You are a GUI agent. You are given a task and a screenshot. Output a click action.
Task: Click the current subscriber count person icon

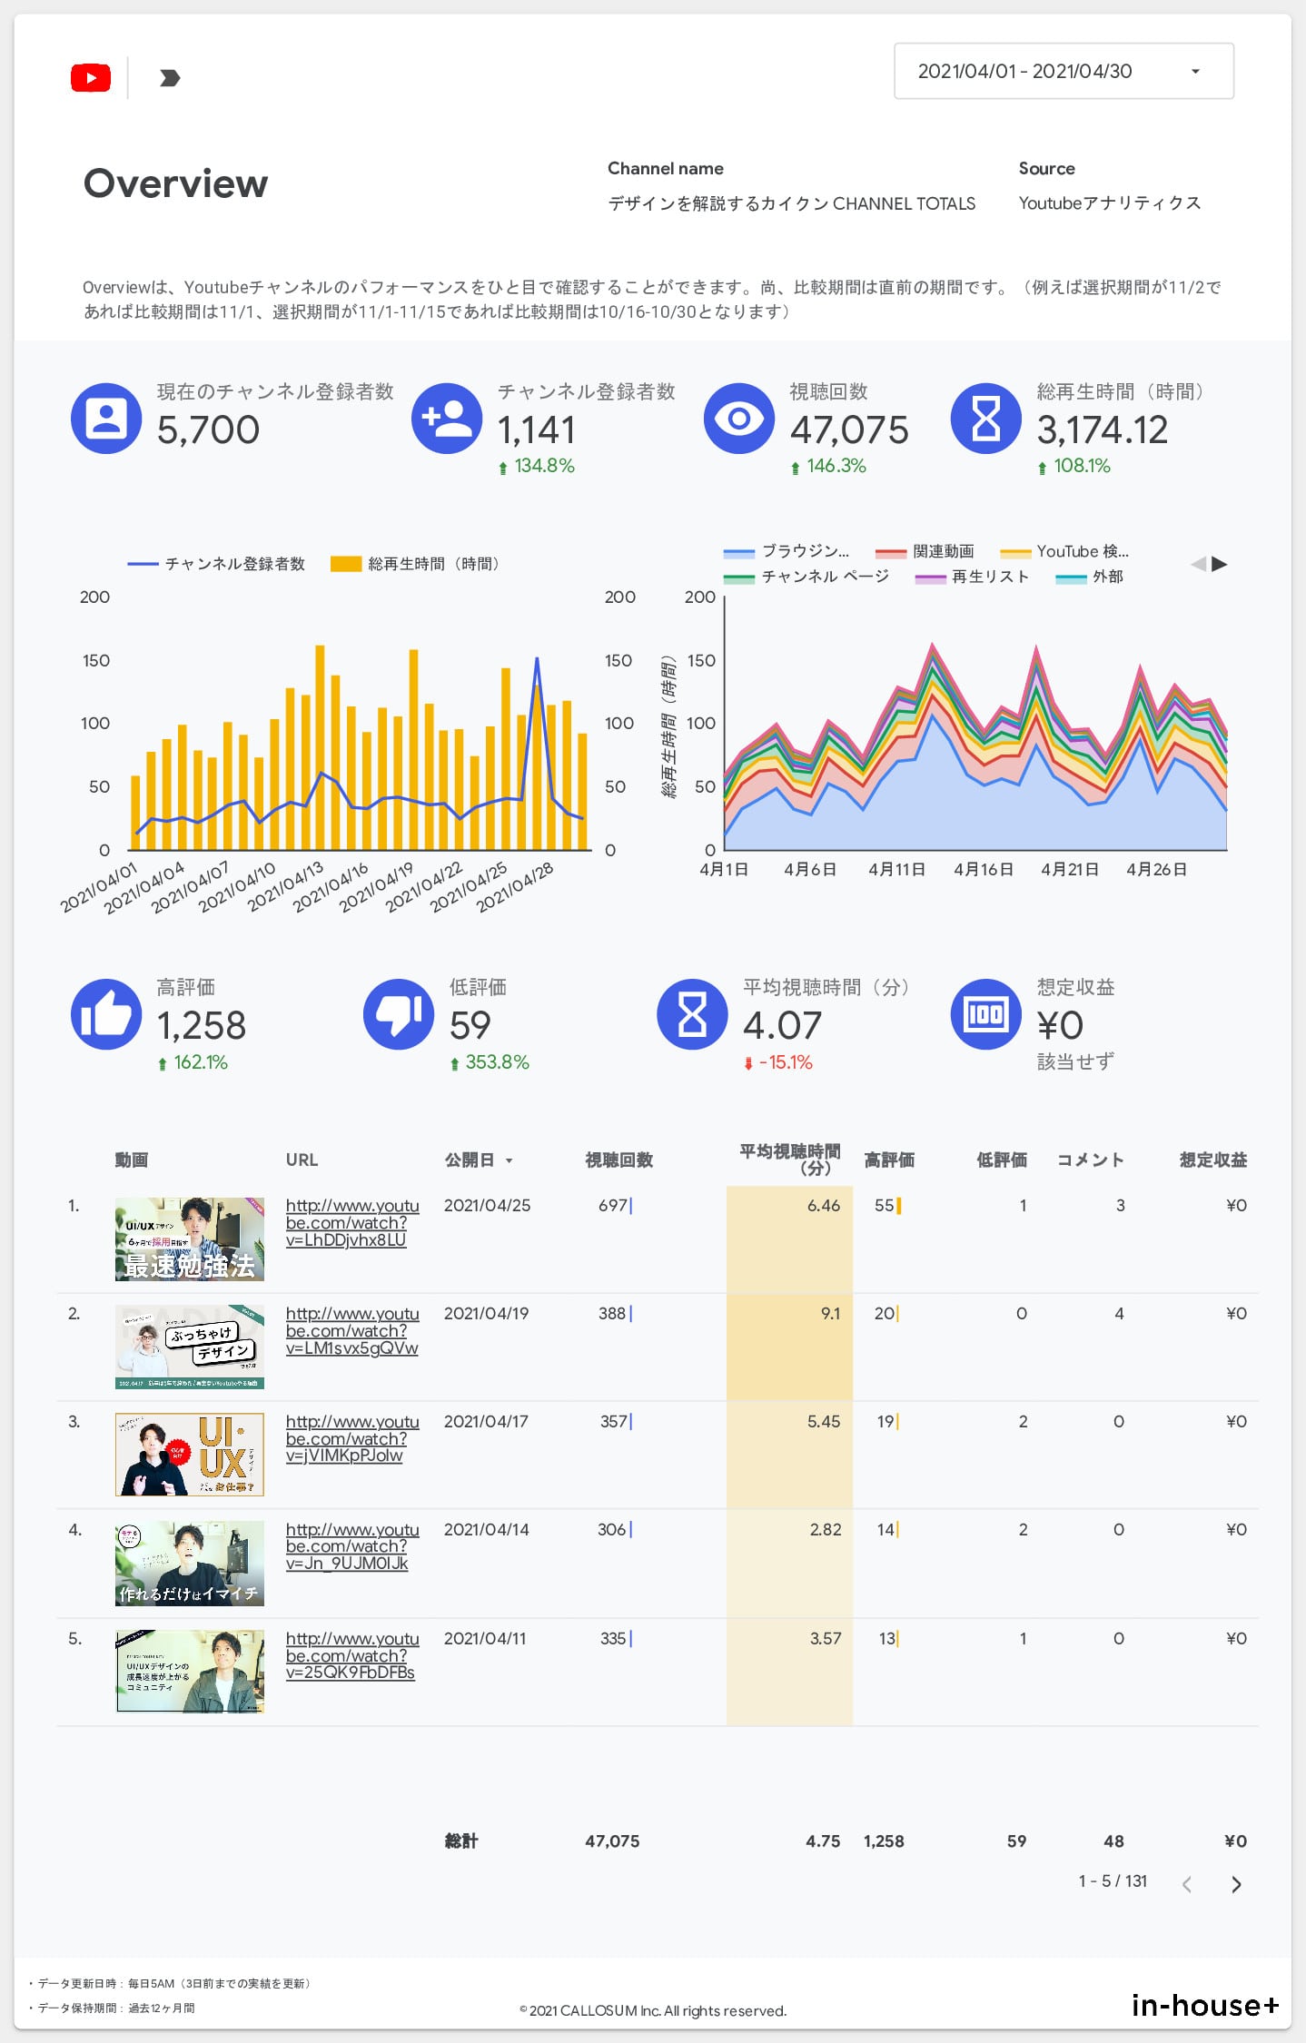click(106, 419)
